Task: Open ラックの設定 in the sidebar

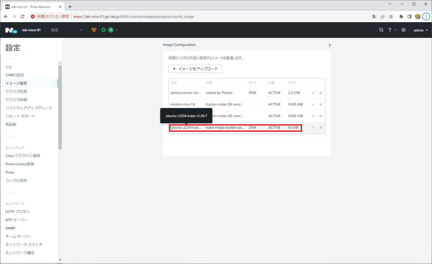Action: pos(16,181)
